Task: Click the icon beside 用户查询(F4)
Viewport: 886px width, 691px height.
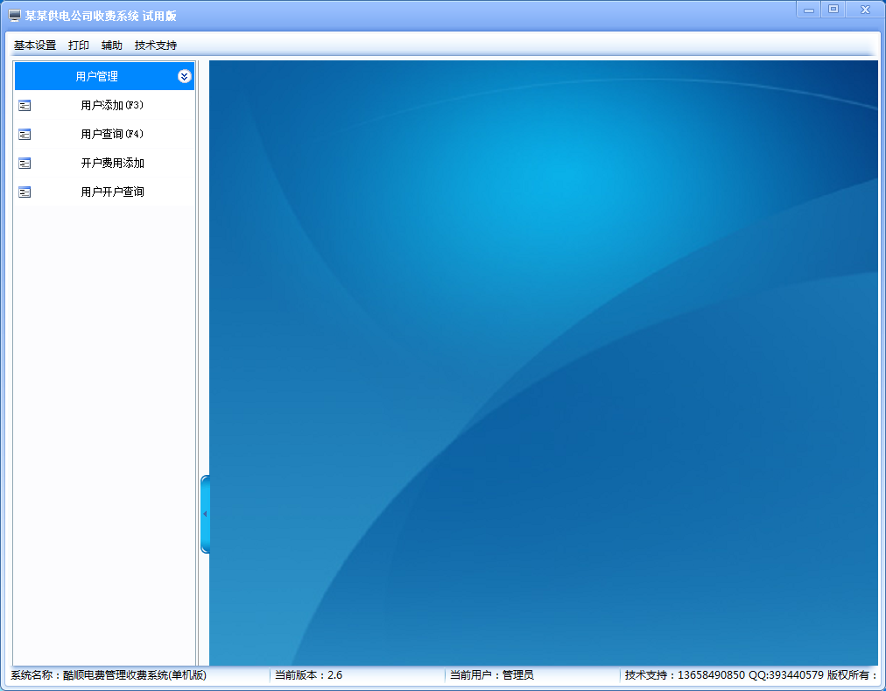Action: pyautogui.click(x=25, y=135)
